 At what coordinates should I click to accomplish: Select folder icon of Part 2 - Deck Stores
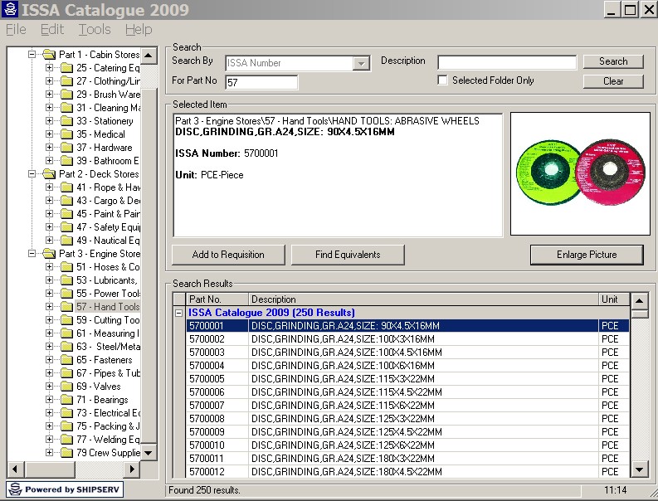click(49, 173)
